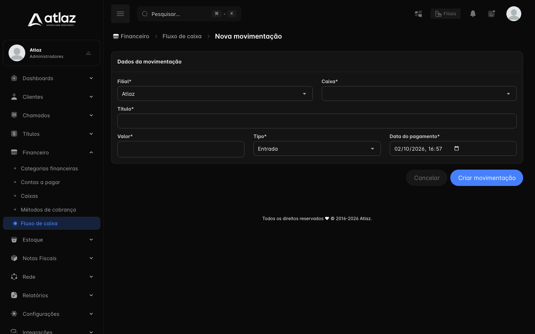Screen dimensions: 535x334
Task: Go to Financeiro breadcrumb link
Action: click(x=131, y=36)
